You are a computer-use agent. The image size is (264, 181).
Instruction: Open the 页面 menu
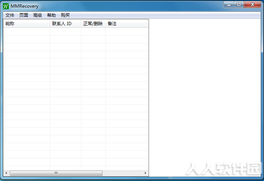(24, 15)
